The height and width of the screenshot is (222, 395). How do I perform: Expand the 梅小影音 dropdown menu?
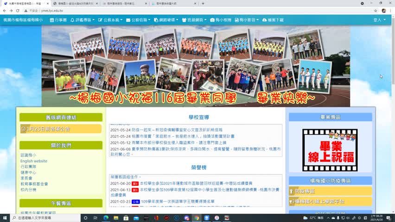coord(249,20)
